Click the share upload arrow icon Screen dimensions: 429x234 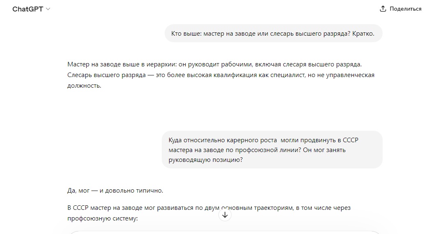(383, 9)
